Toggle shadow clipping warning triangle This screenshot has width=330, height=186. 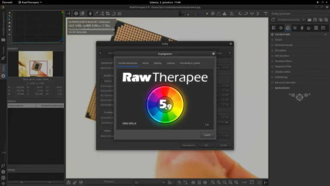click(x=219, y=13)
